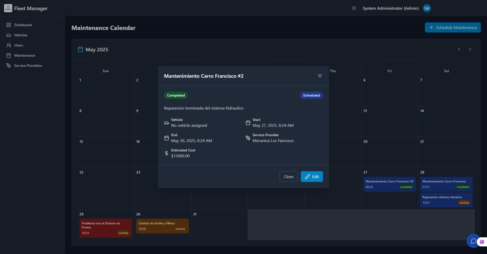Dismiss the dialog with the X
The image size is (487, 254).
point(320,76)
